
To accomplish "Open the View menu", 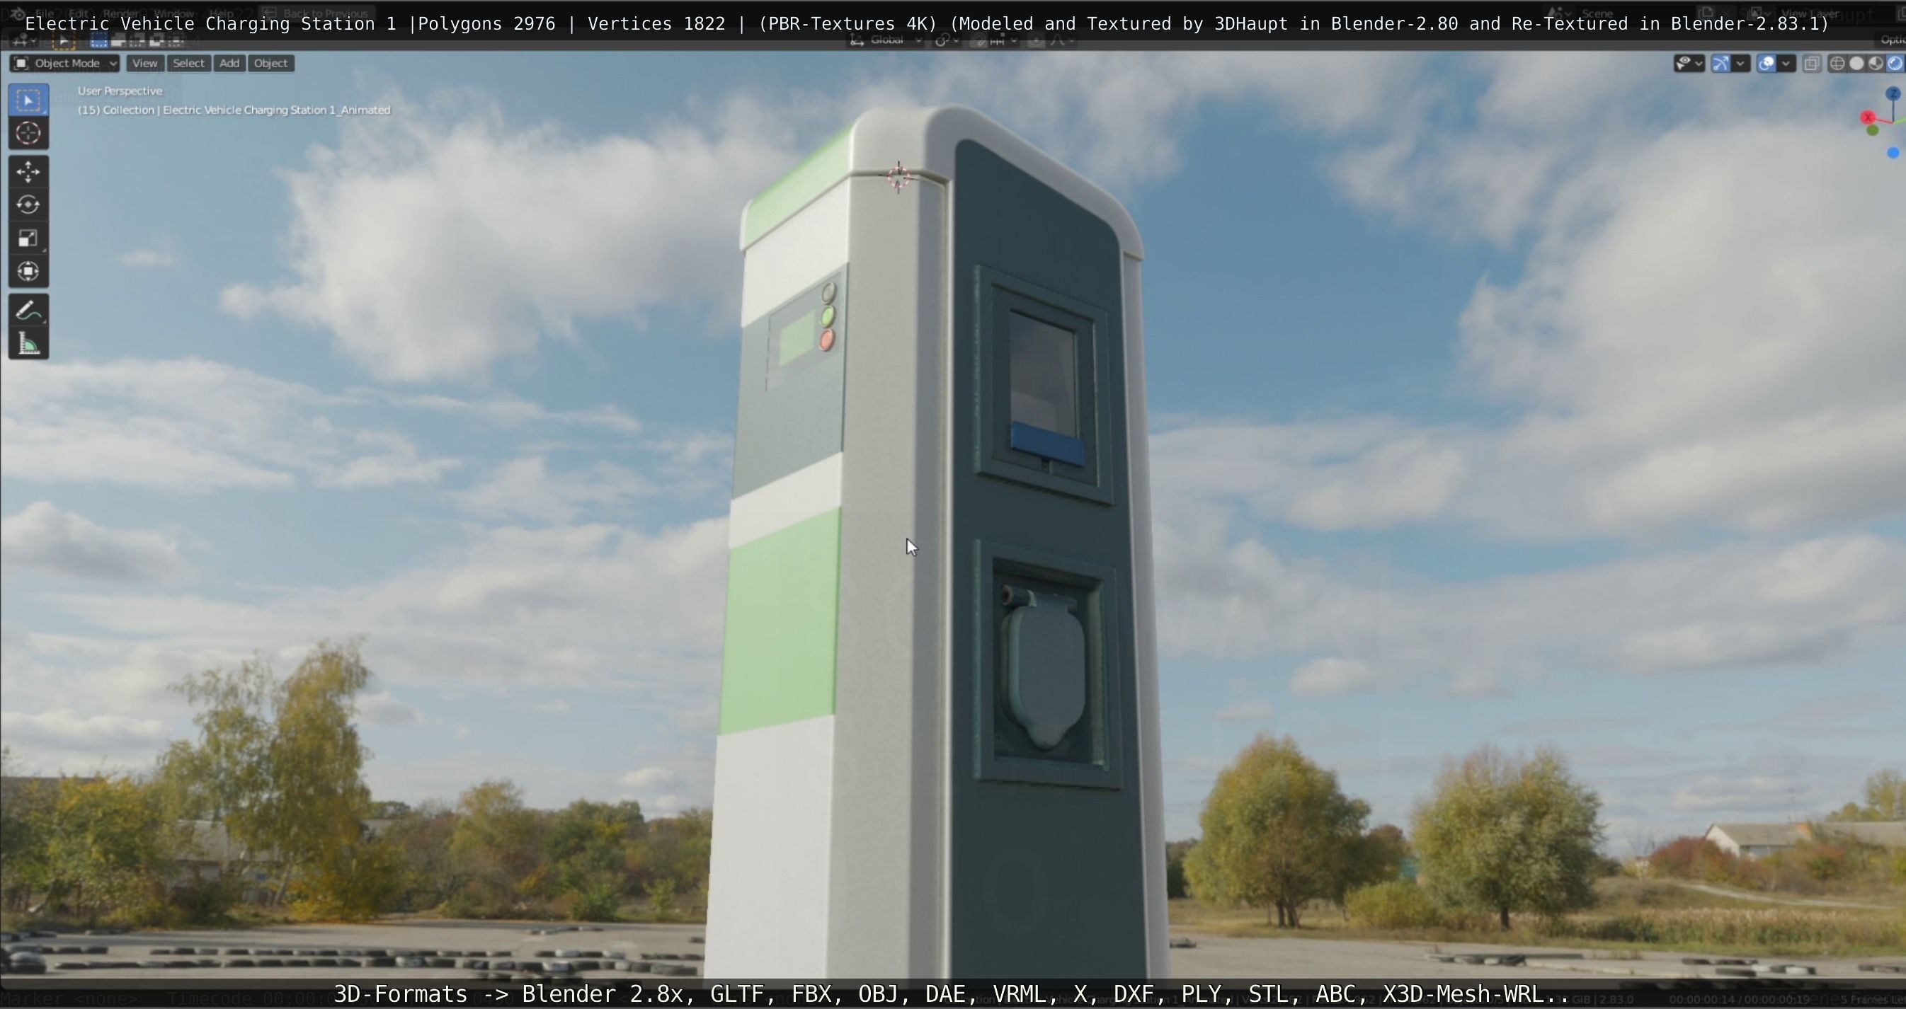I will [144, 64].
